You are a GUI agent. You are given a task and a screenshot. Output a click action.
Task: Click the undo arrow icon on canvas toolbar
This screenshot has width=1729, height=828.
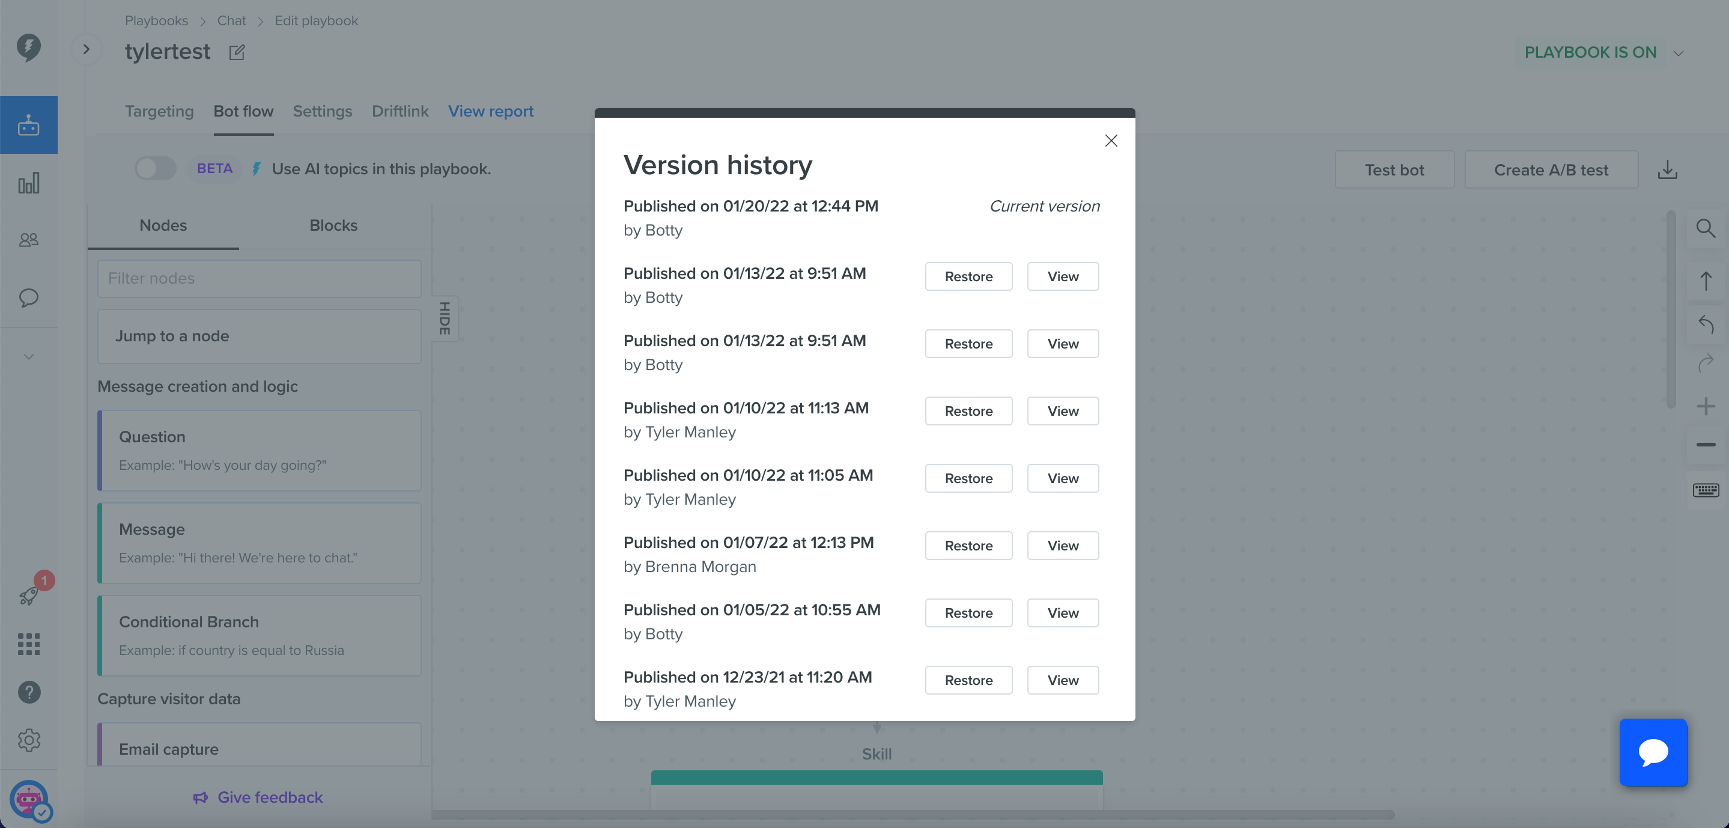pyautogui.click(x=1706, y=324)
